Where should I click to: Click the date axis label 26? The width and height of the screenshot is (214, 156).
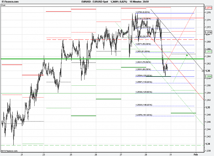(96, 155)
